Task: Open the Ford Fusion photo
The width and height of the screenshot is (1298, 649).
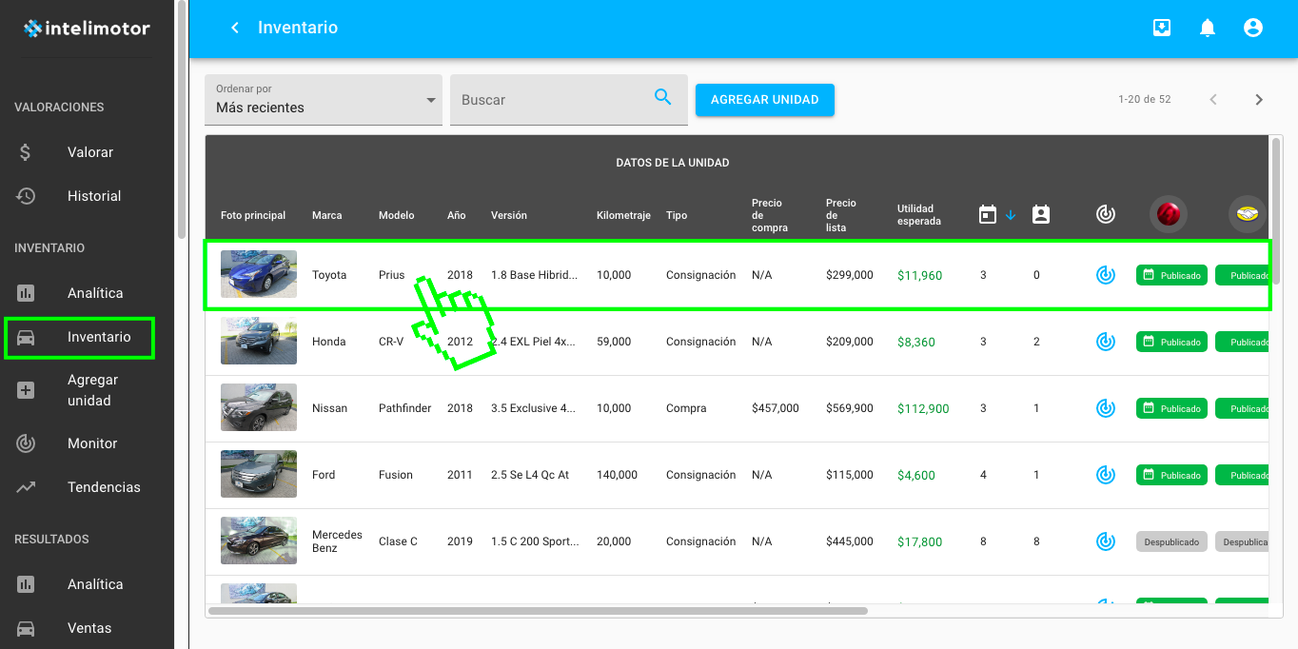Action: point(259,474)
